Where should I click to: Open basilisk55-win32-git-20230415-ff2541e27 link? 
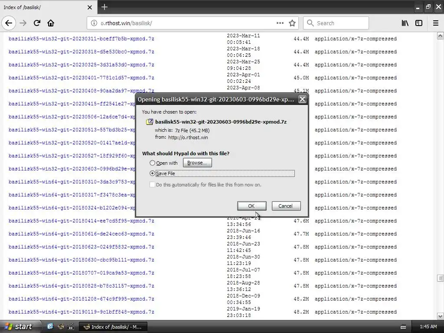pyautogui.click(x=72, y=104)
